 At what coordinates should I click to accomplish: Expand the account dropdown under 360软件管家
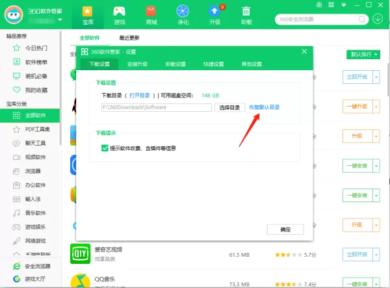60,20
